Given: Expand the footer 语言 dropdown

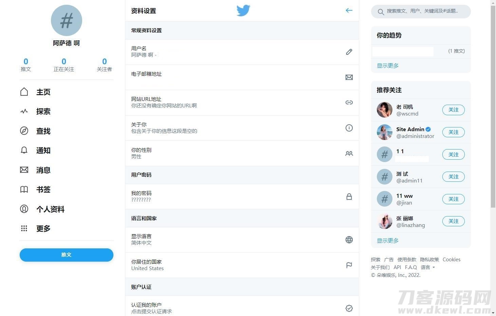Looking at the screenshot, I should [x=428, y=267].
